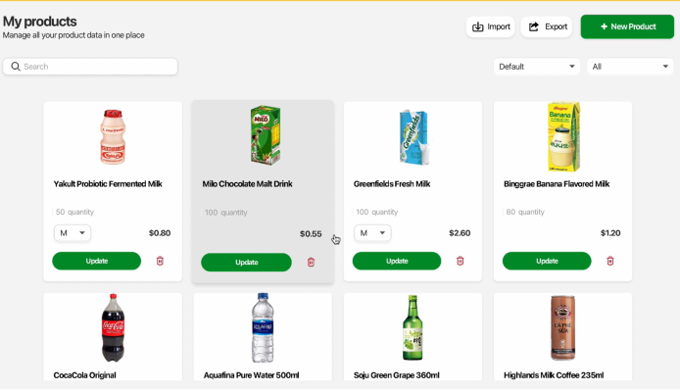Click the trash icon for Milo Chocolate Malt Drink

click(x=312, y=262)
